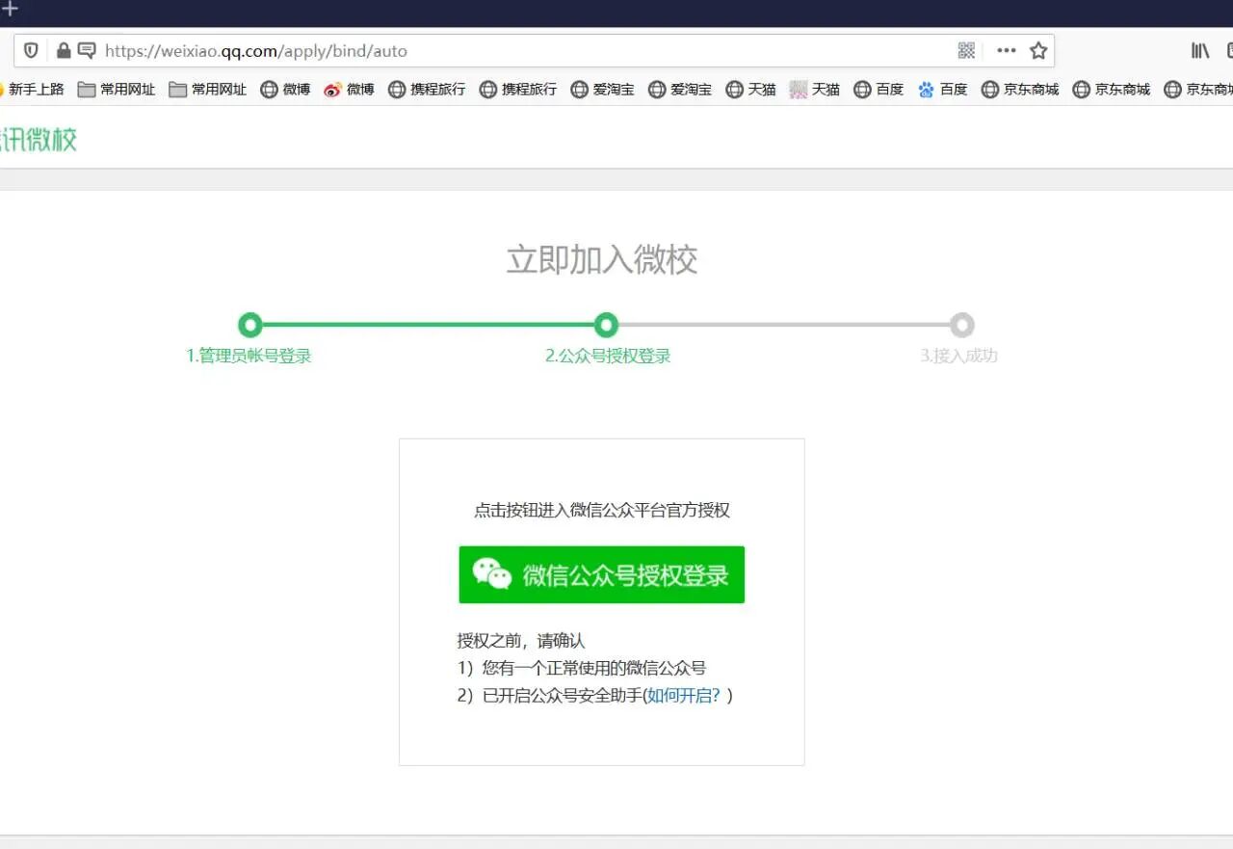Bookmark this page with the star icon

coord(1038,50)
